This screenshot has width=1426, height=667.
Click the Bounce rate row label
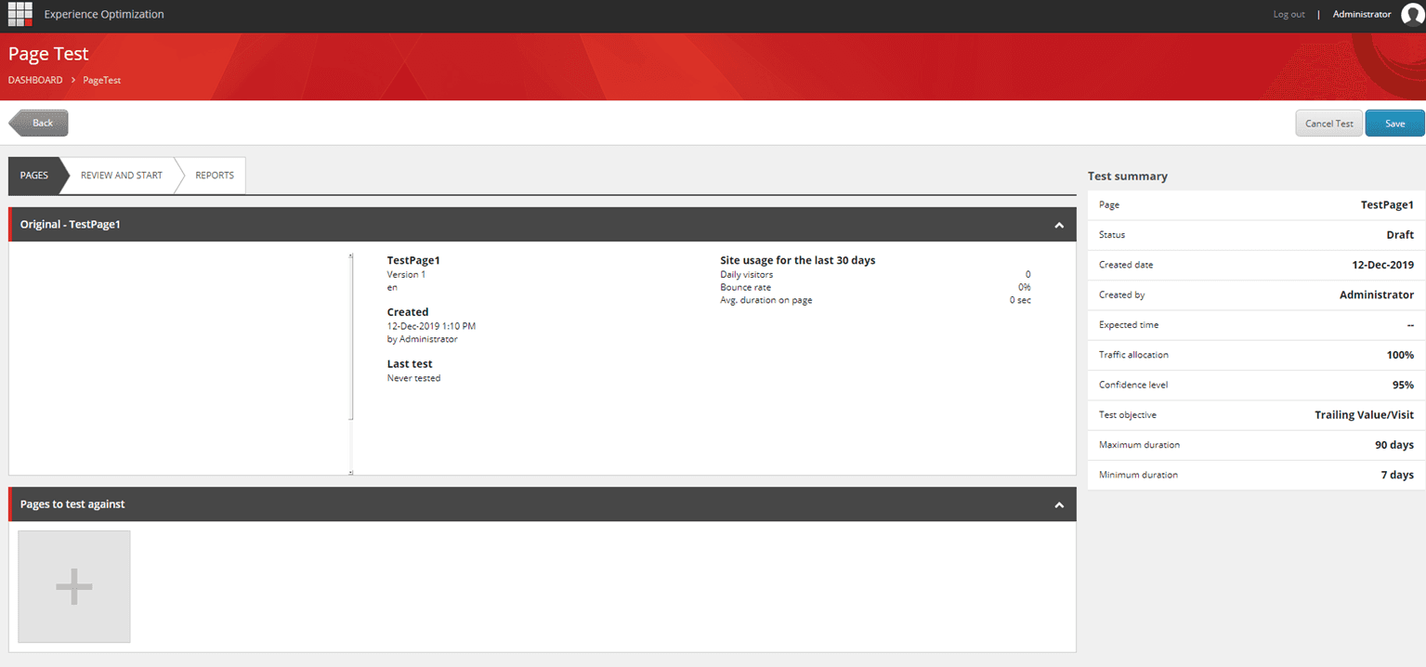point(745,288)
